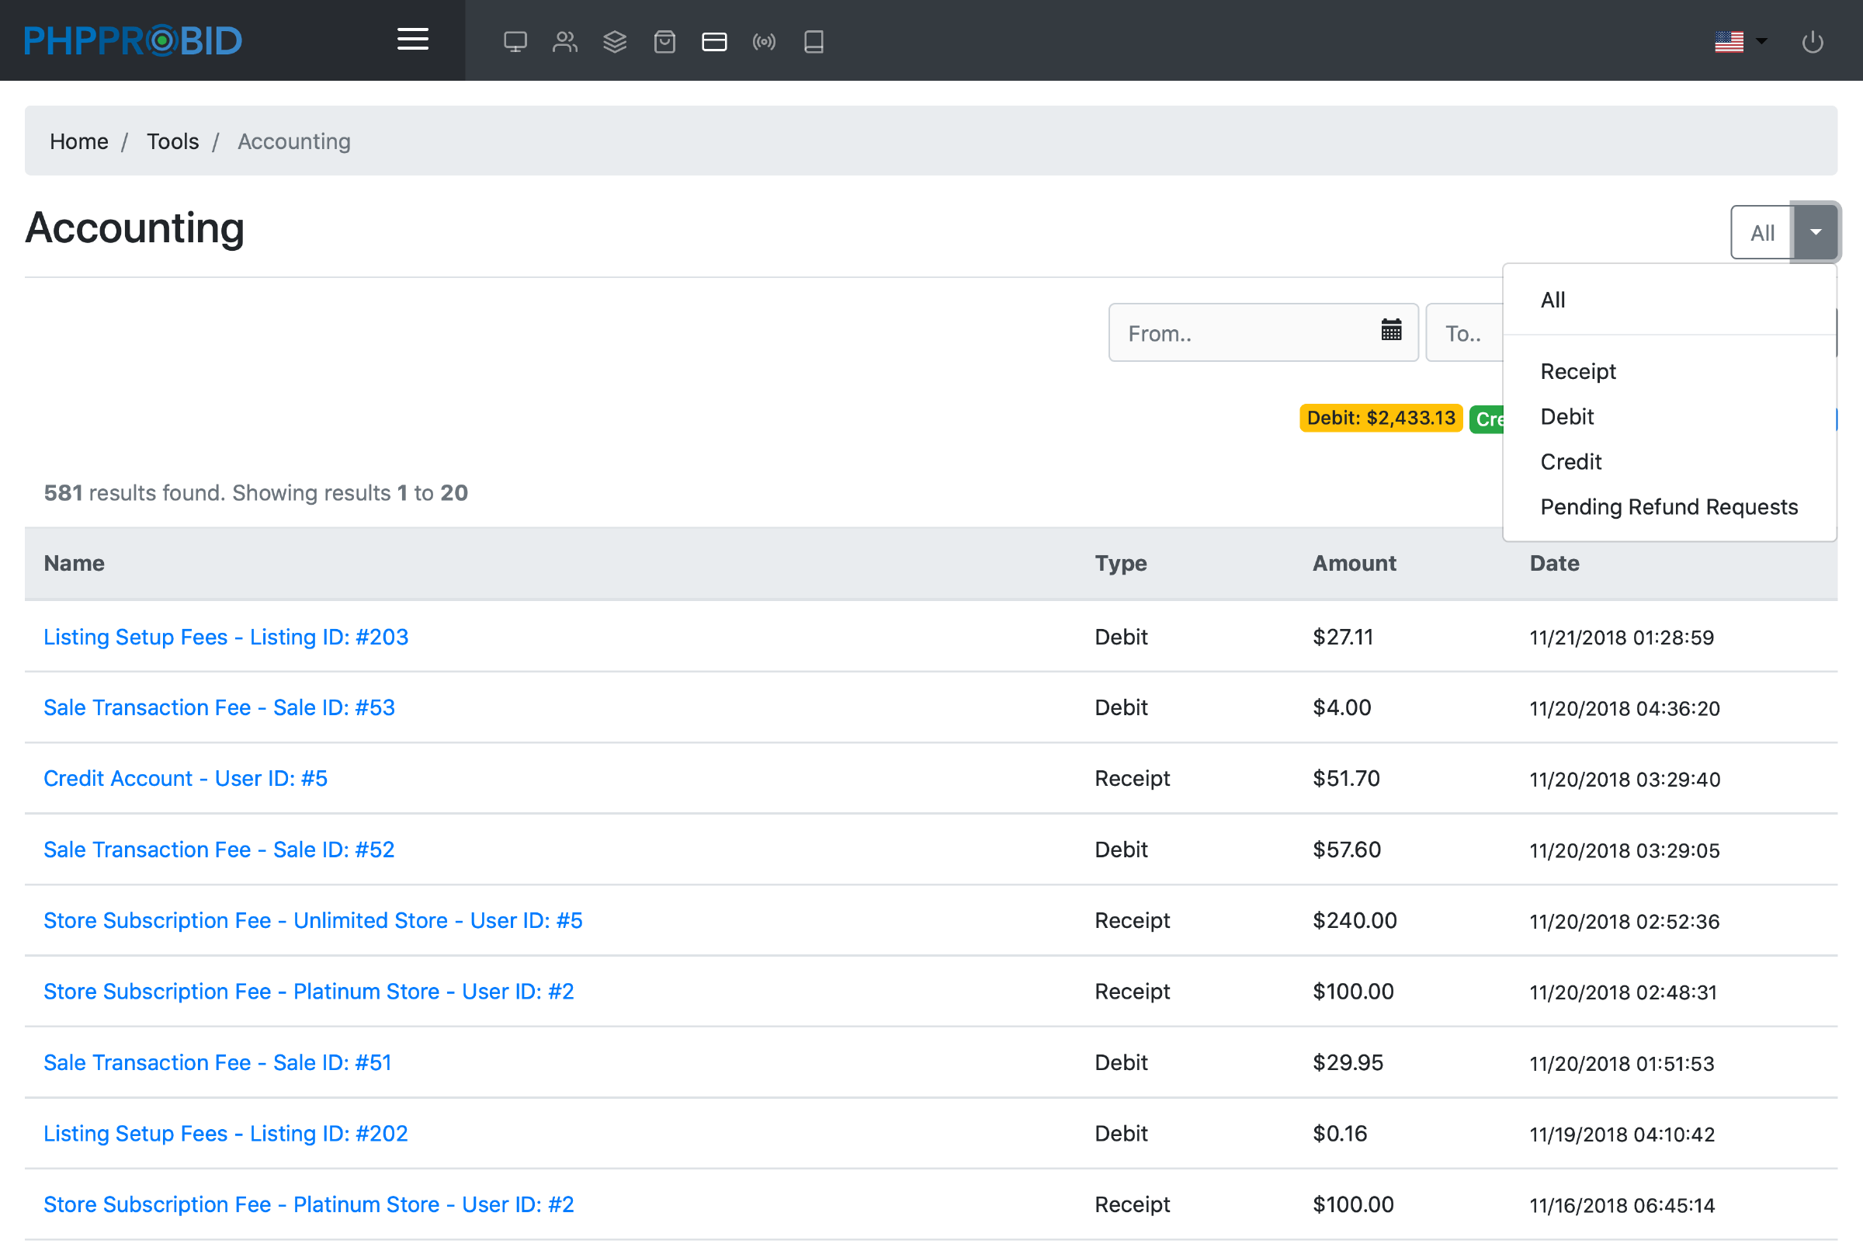
Task: Choose Credit in the filter menu
Action: tap(1570, 462)
